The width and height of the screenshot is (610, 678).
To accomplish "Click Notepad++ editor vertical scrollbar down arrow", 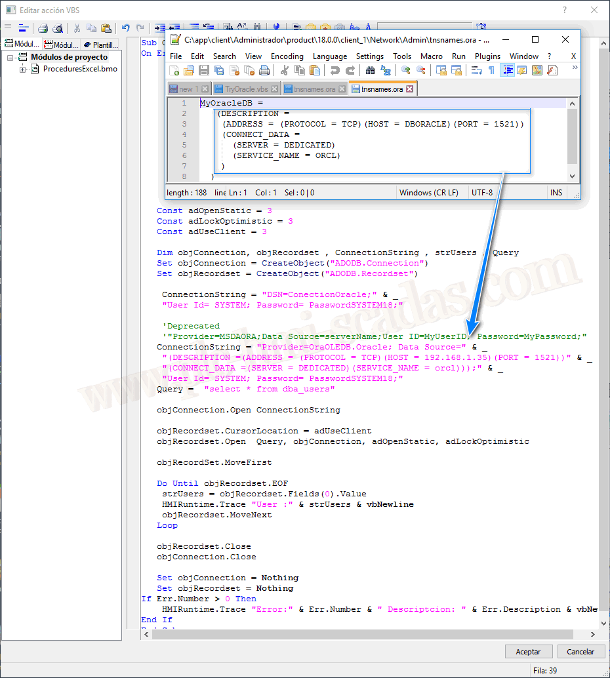I will [572, 176].
